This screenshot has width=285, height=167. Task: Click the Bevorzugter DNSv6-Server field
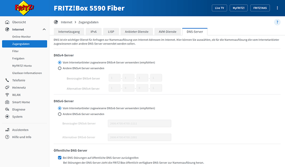pos(140,123)
